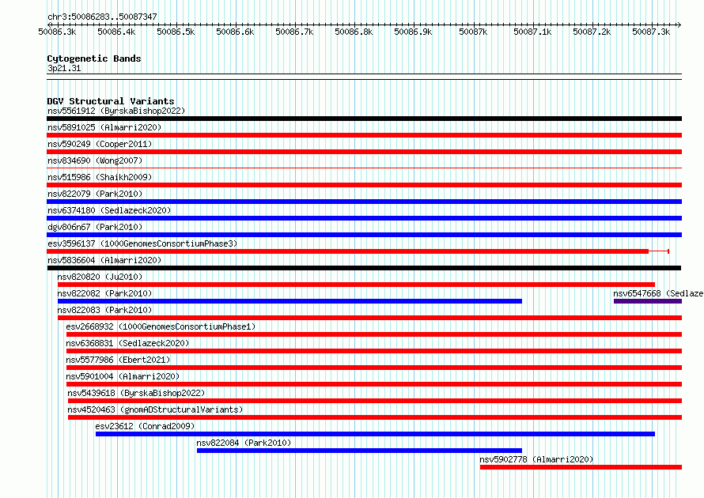Viewport: 704px width, 498px height.
Task: Click the 50087k ruler tick label
Action: point(473,32)
